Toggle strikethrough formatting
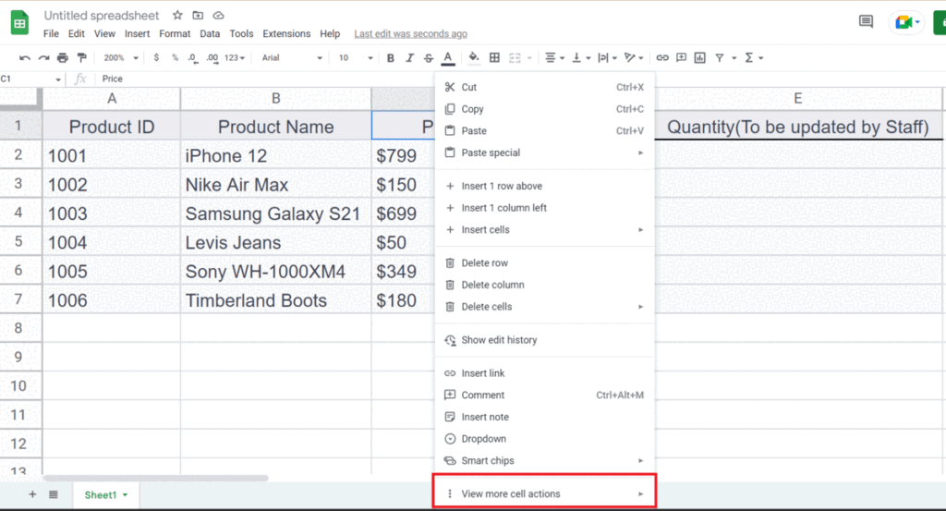The width and height of the screenshot is (946, 511). 429,58
